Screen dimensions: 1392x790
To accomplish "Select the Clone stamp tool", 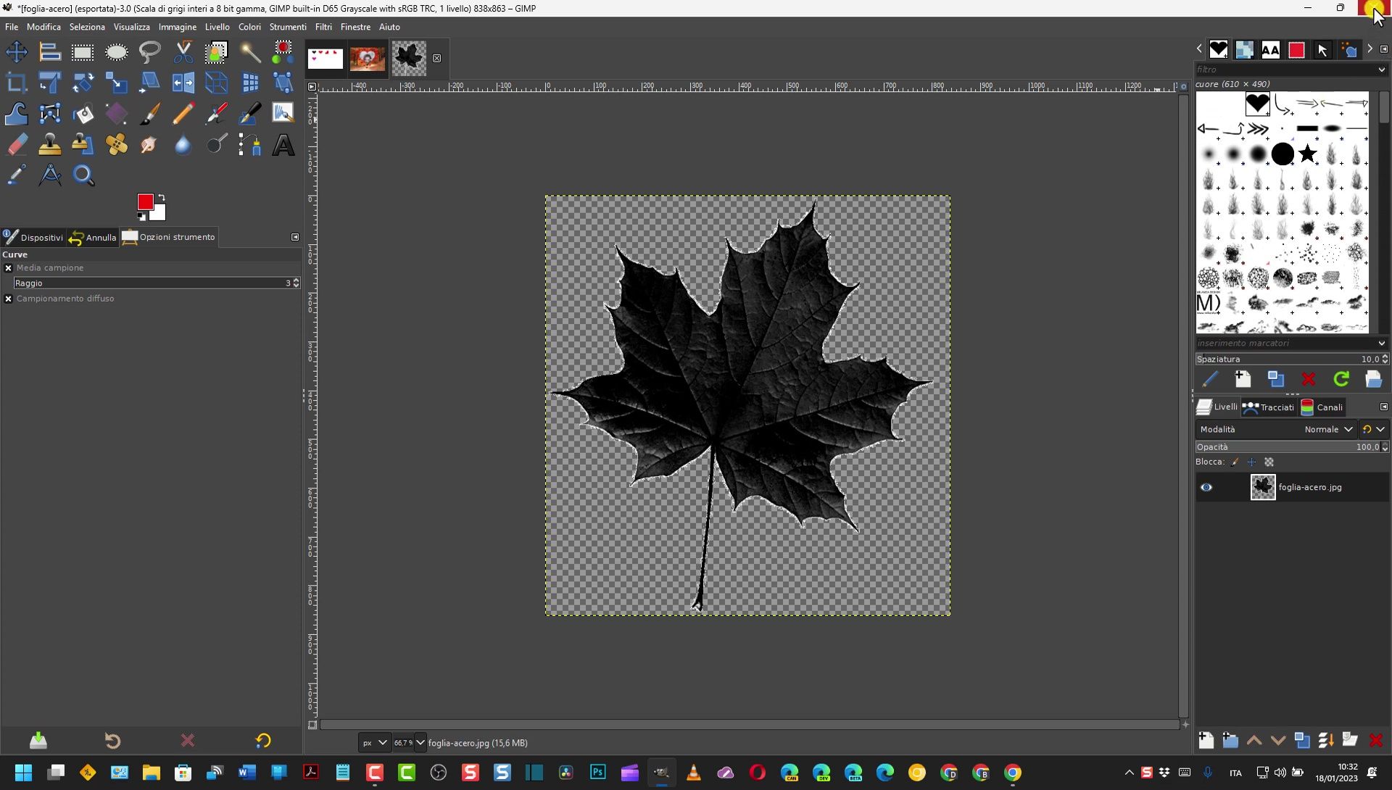I will [x=49, y=144].
